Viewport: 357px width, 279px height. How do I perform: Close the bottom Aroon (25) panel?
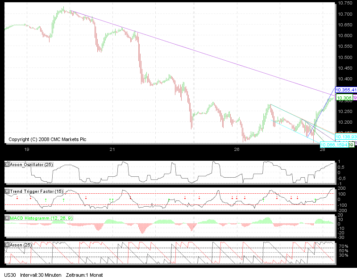pos(6,244)
